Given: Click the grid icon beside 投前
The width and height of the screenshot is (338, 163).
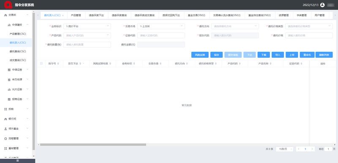Looking at the screenshot, I should pos(5,109).
